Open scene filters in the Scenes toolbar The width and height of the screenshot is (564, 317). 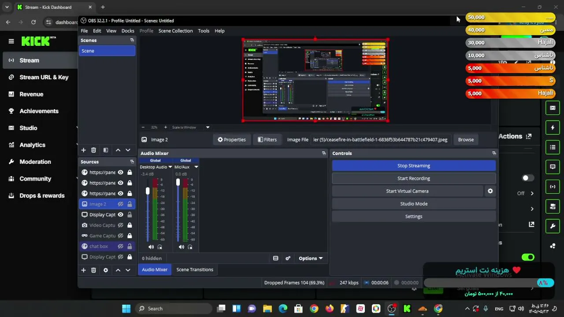coord(106,150)
